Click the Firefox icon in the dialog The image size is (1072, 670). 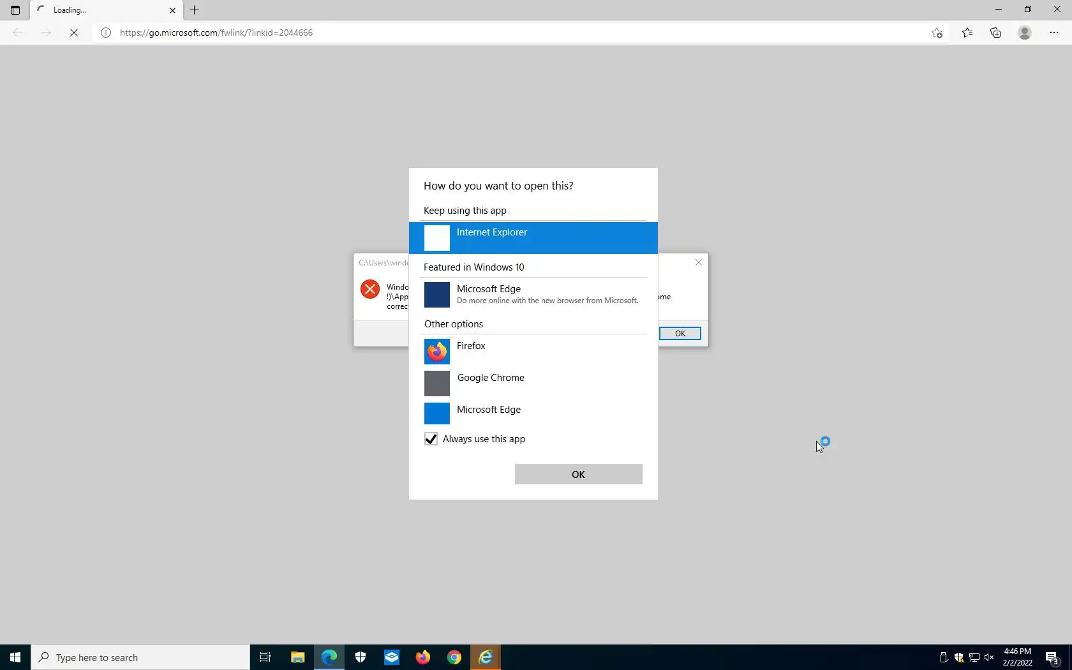point(437,352)
